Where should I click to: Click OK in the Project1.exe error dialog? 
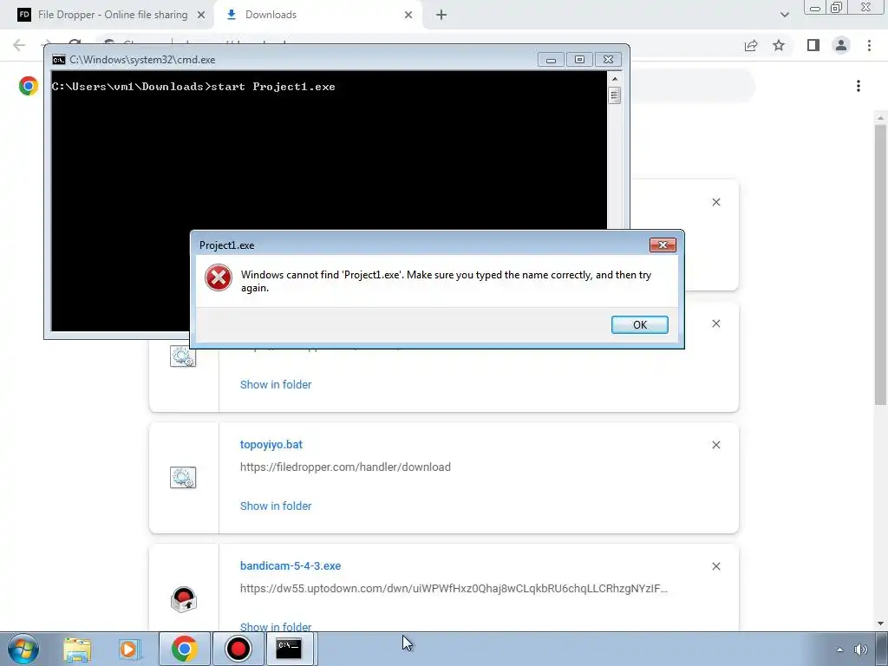click(x=639, y=324)
